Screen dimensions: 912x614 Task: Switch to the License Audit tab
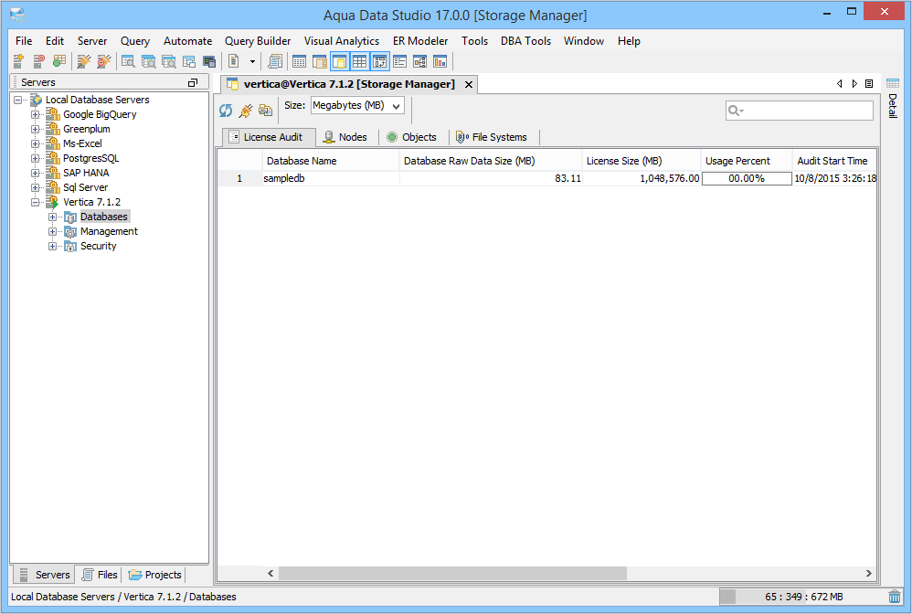click(268, 137)
